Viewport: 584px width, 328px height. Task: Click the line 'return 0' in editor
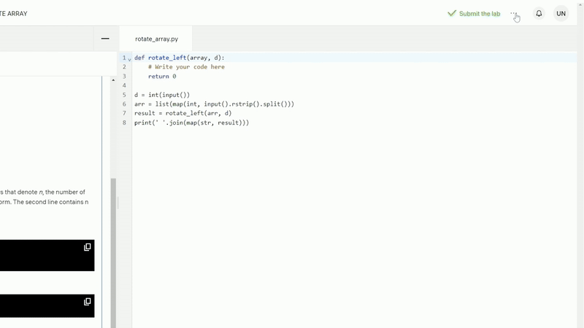coord(162,77)
